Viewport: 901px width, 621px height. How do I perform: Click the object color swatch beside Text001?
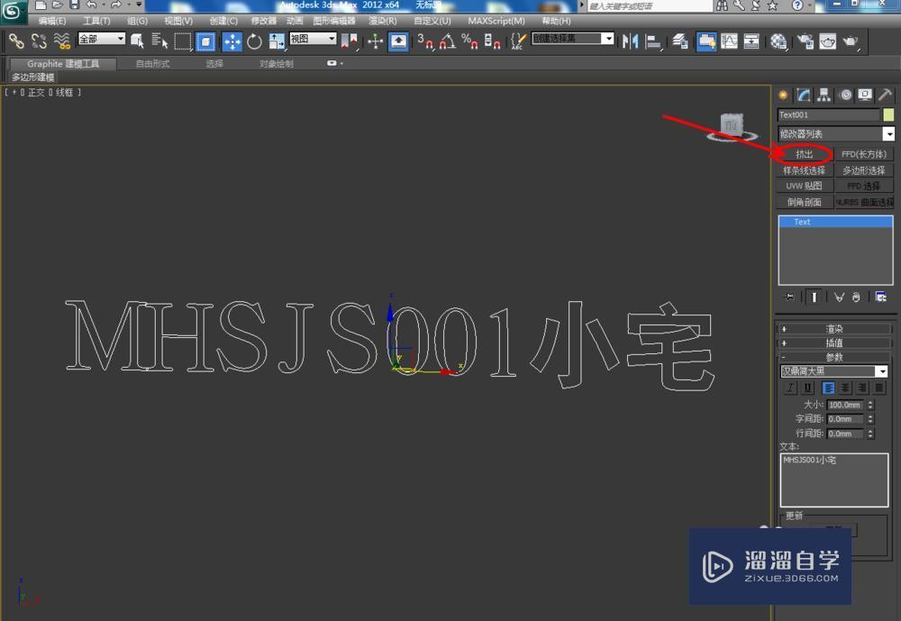coord(889,114)
